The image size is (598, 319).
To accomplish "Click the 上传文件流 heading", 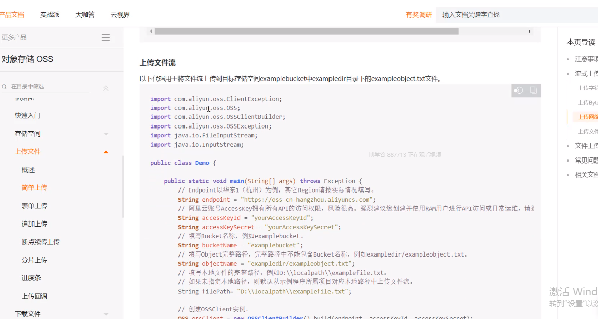I will point(158,63).
